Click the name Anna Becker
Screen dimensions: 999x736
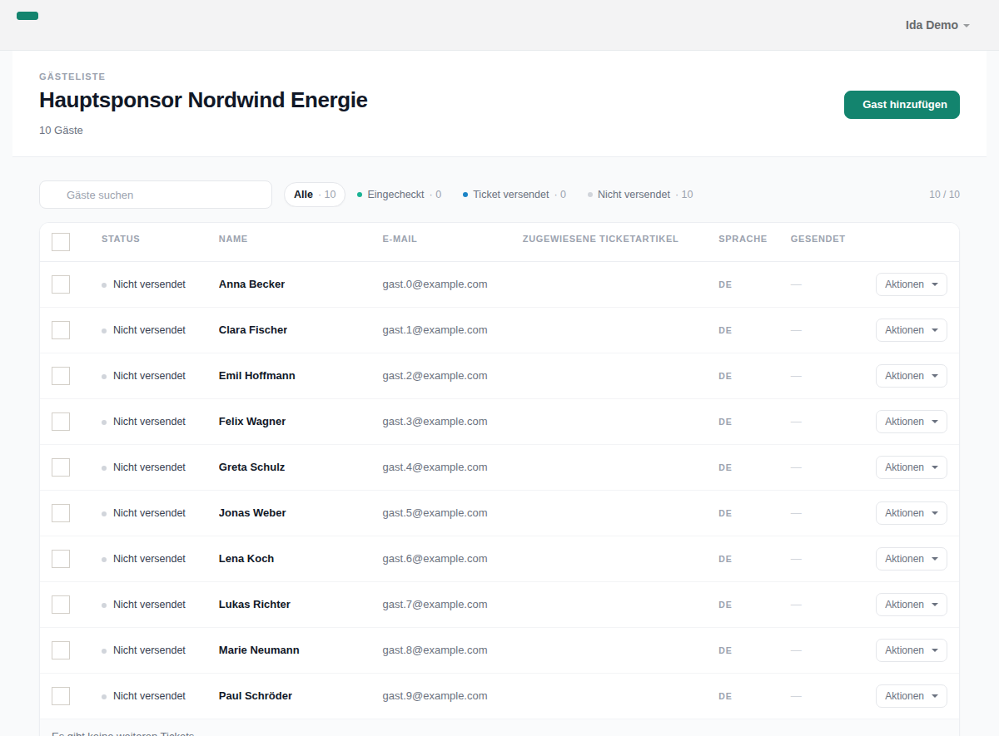click(x=251, y=284)
